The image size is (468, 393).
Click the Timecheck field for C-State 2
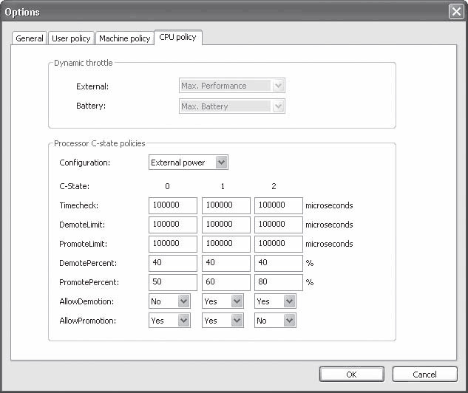tap(278, 205)
